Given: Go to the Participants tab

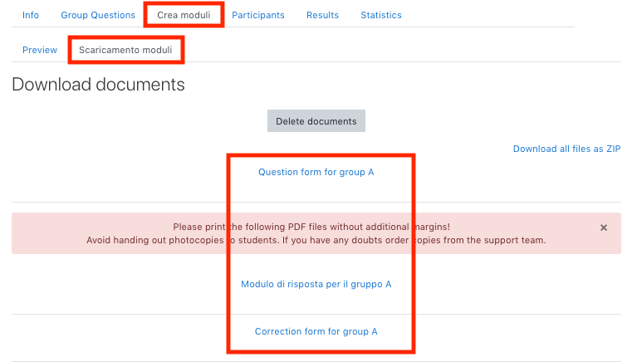Looking at the screenshot, I should [x=258, y=15].
